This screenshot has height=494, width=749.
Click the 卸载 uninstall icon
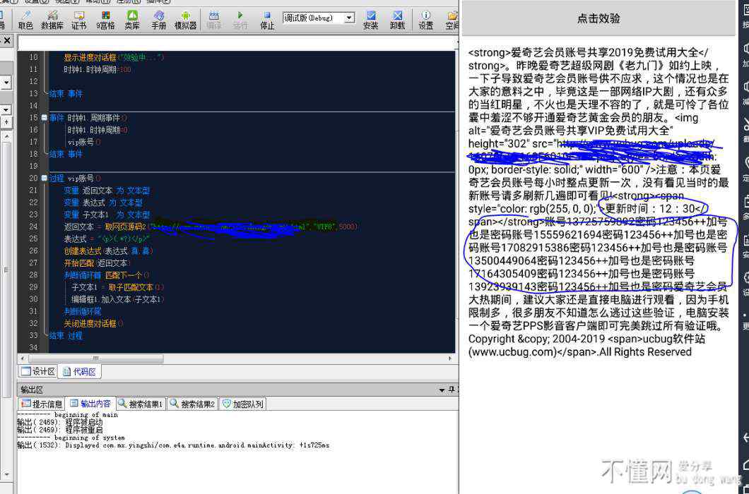(x=397, y=19)
